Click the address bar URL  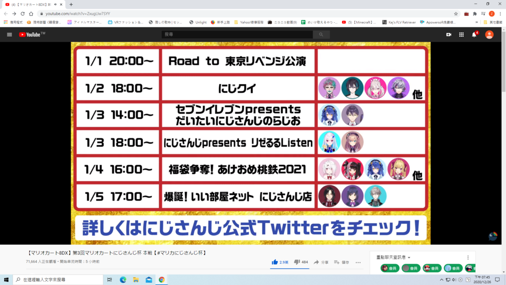pyautogui.click(x=78, y=13)
